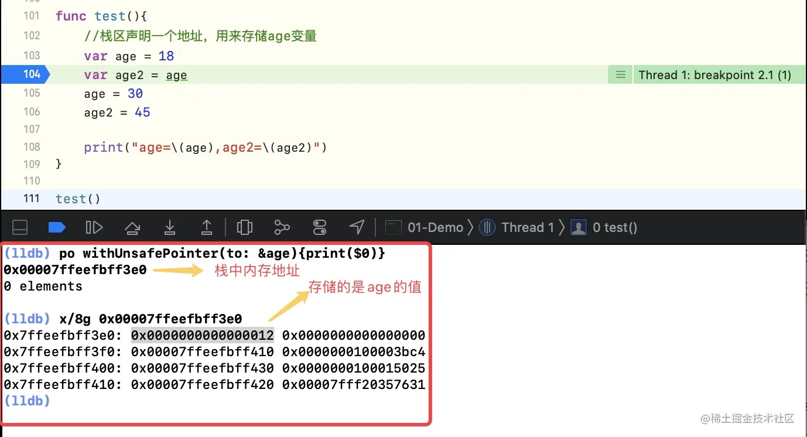Image resolution: width=807 pixels, height=437 pixels.
Task: Click the highlighted value 0x0000000000000012
Action: [202, 336]
